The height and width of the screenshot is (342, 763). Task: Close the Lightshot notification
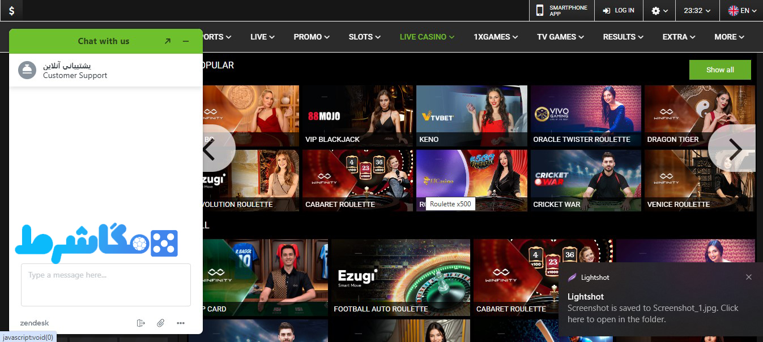click(749, 277)
